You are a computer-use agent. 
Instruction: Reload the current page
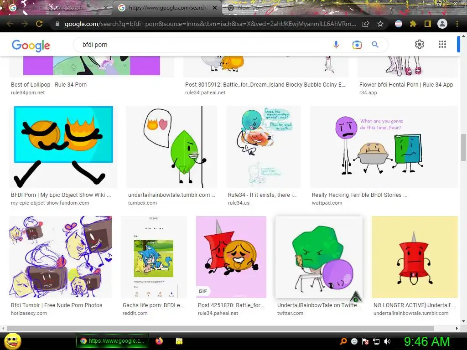(39, 24)
